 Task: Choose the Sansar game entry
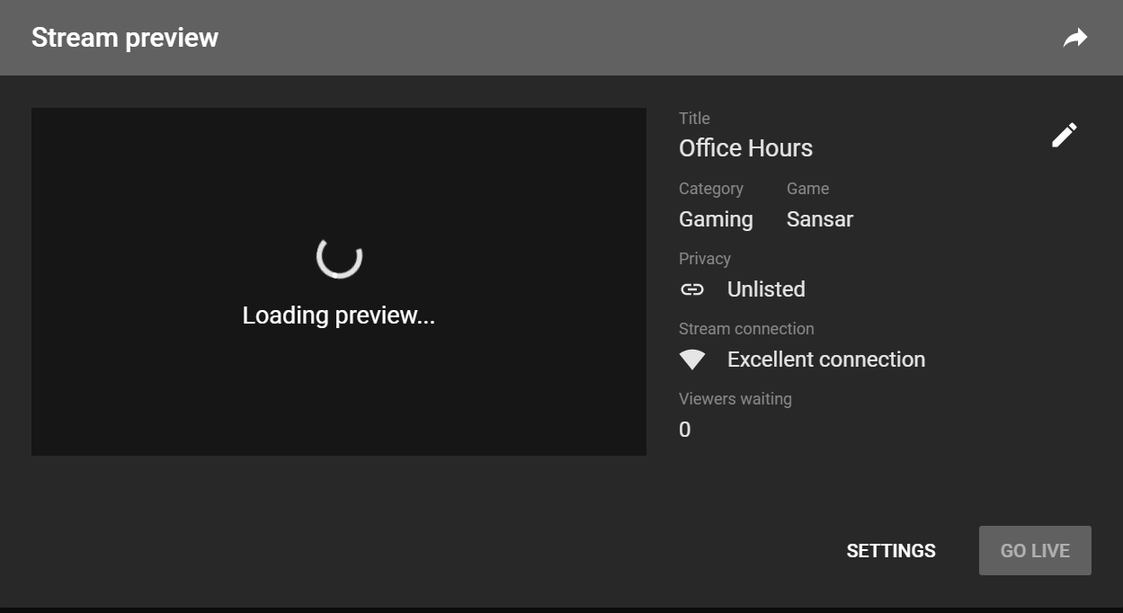point(819,218)
